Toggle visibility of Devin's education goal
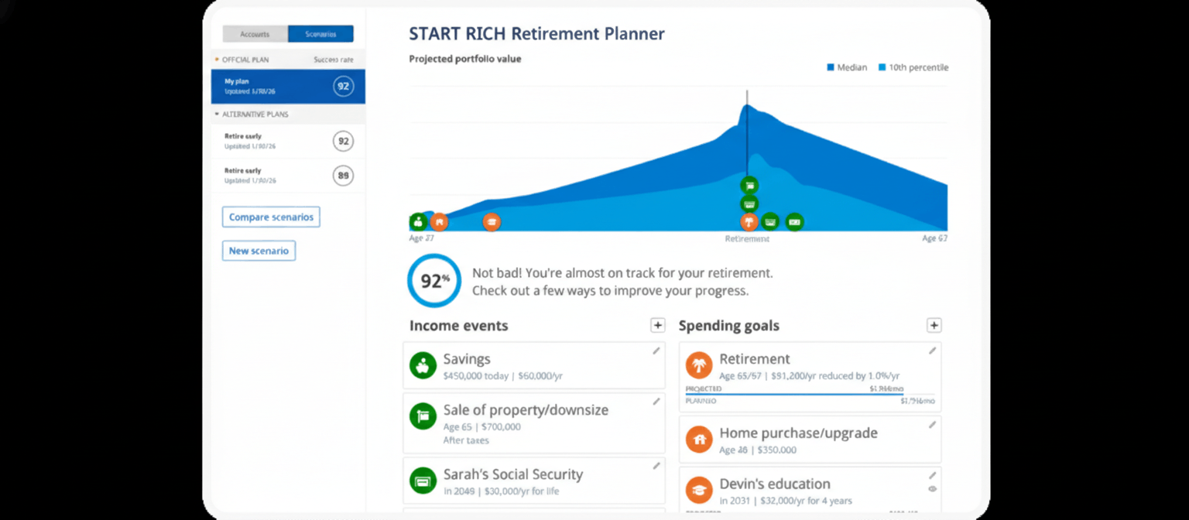 pyautogui.click(x=934, y=491)
